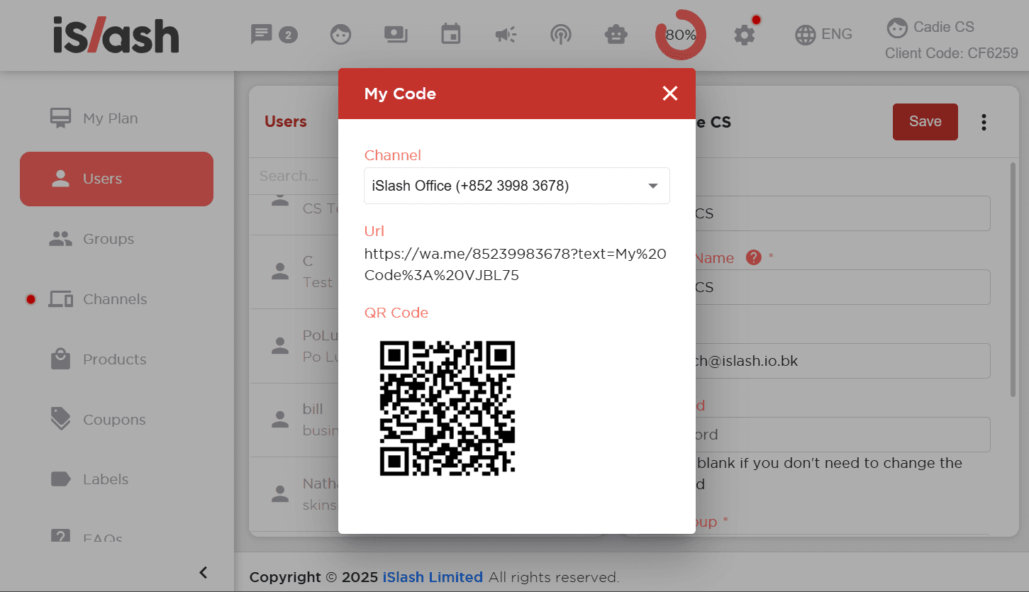Open the megaphone announcements icon
Image resolution: width=1029 pixels, height=592 pixels.
(506, 34)
